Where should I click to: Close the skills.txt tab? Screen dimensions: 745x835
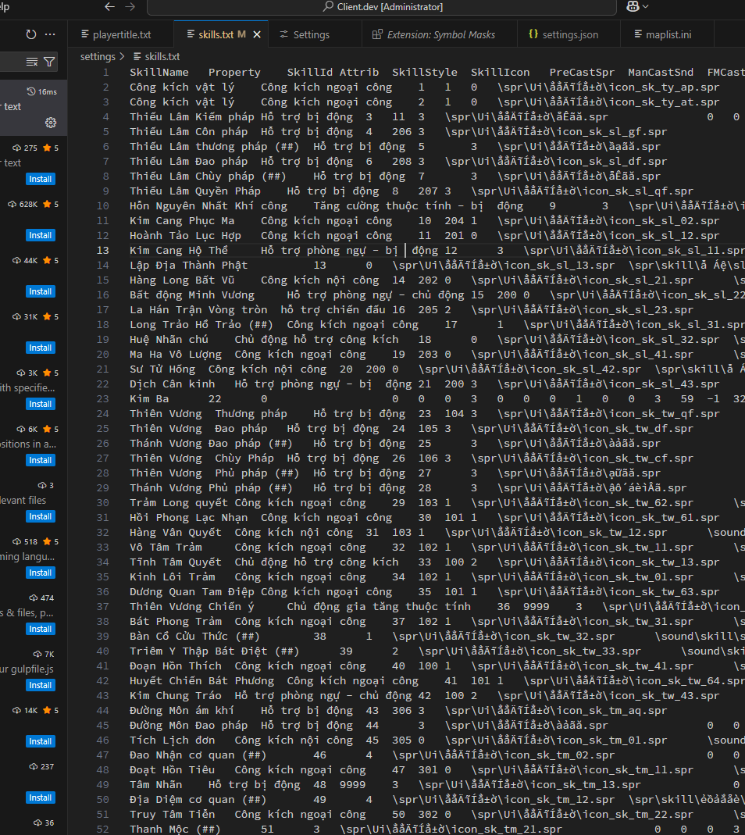tap(257, 34)
